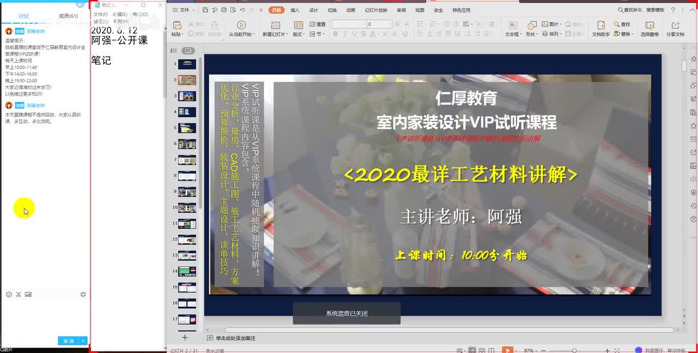Click the Paste icon

tap(177, 25)
